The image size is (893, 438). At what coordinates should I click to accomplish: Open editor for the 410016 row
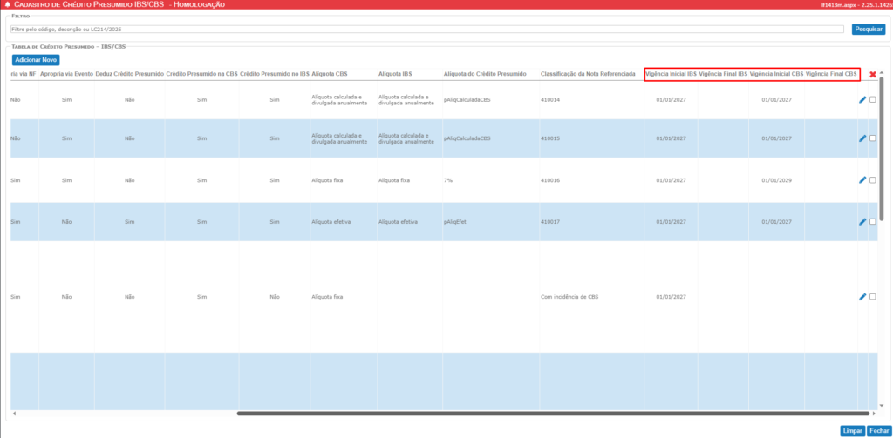pos(862,180)
